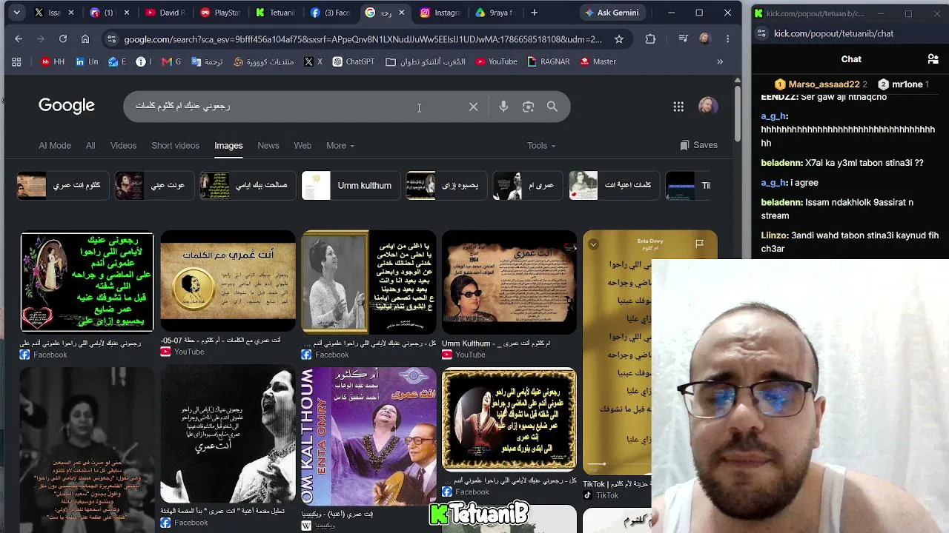Switch to News results
The image size is (949, 533).
[x=268, y=146]
